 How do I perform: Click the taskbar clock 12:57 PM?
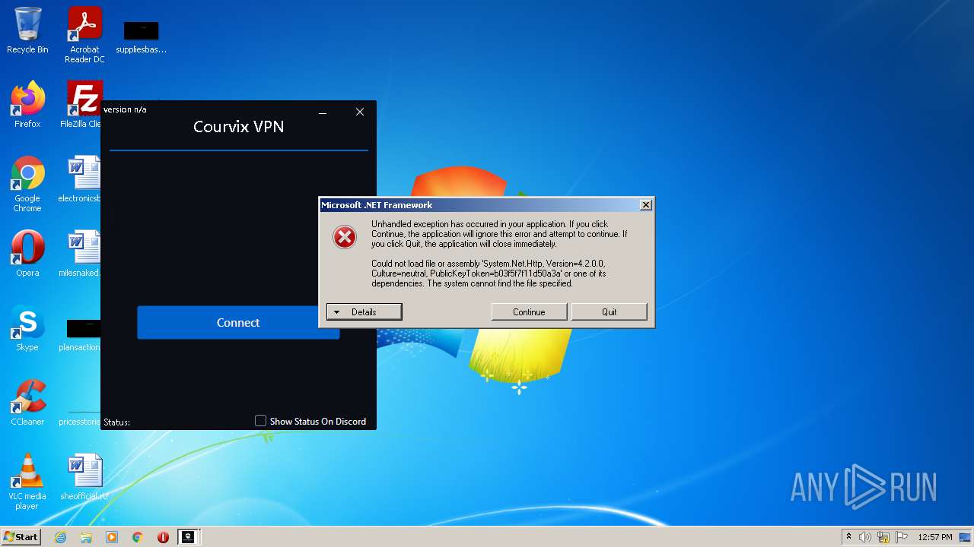click(x=935, y=537)
